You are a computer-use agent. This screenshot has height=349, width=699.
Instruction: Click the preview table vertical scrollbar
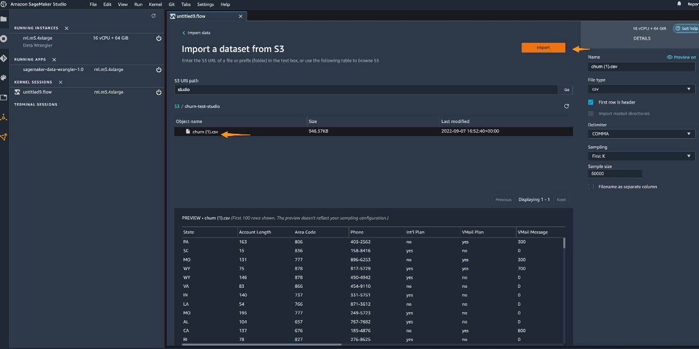click(564, 243)
